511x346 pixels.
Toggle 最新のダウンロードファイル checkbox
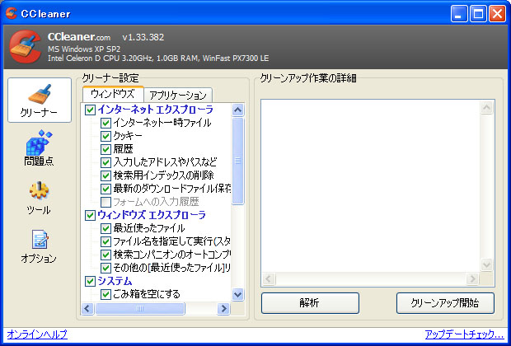105,189
